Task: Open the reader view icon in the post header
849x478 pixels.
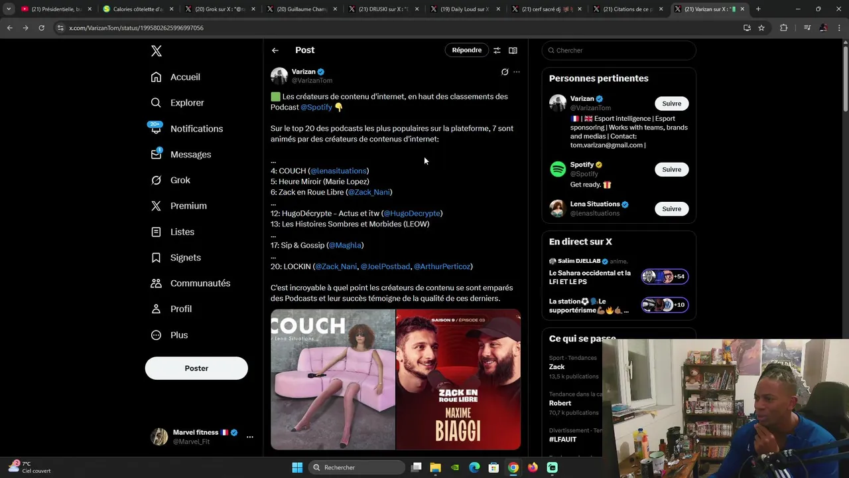Action: click(x=513, y=50)
